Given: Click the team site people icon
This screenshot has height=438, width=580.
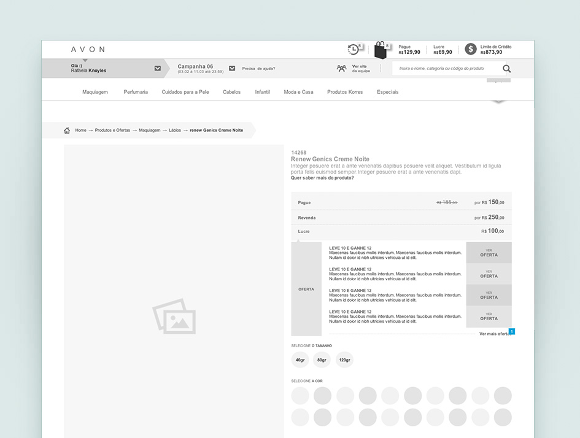Looking at the screenshot, I should 341,68.
